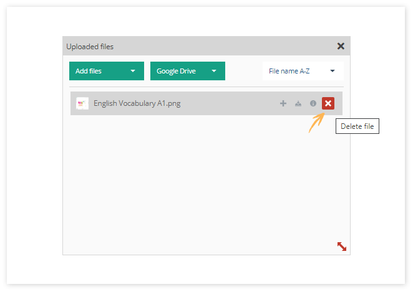The width and height of the screenshot is (413, 292).
Task: Show info for English Vocabulary A1.png
Action: coord(313,103)
